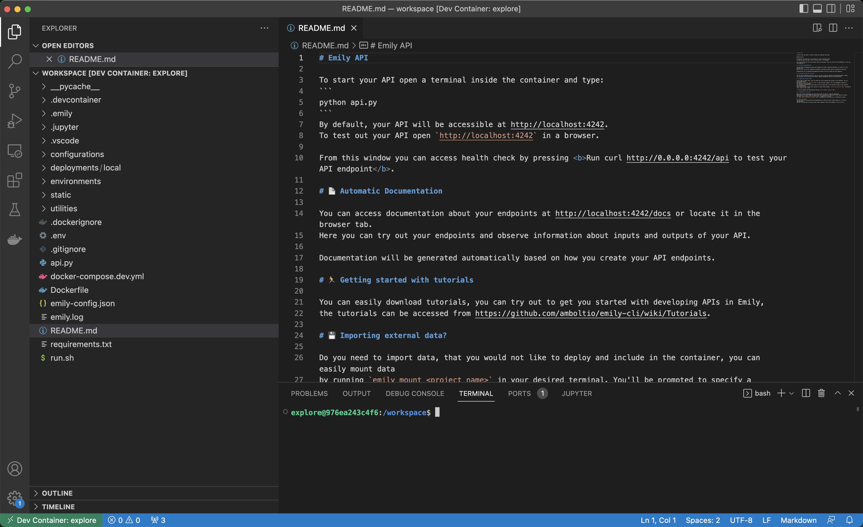Viewport: 863px width, 527px height.
Task: Click forwarded ports indicator showing 3
Action: tap(158, 520)
